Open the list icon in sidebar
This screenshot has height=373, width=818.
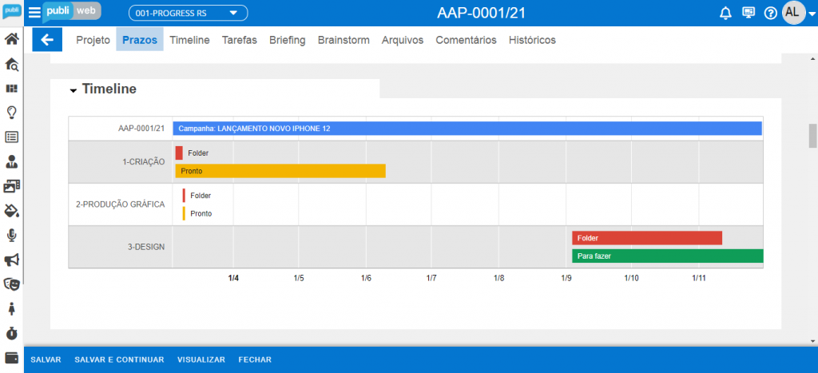coord(11,137)
